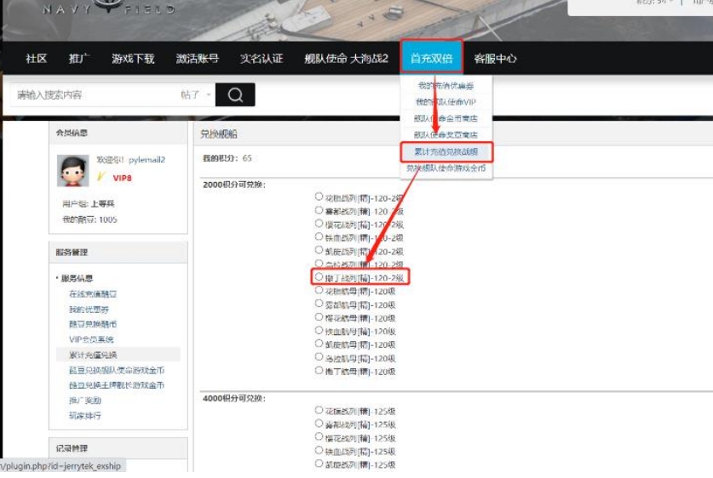Choose 累计充值兑换战舰 from the dropdown menu

click(x=447, y=152)
